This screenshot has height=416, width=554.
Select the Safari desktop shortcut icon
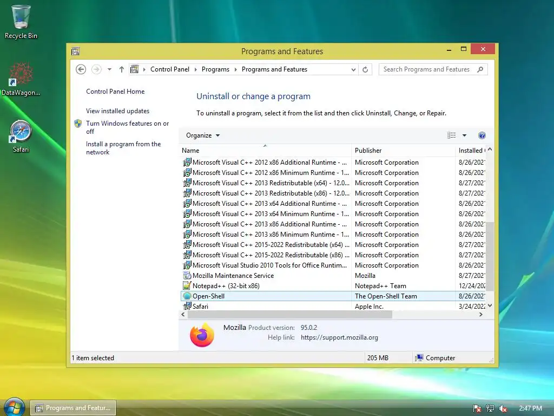[21, 131]
